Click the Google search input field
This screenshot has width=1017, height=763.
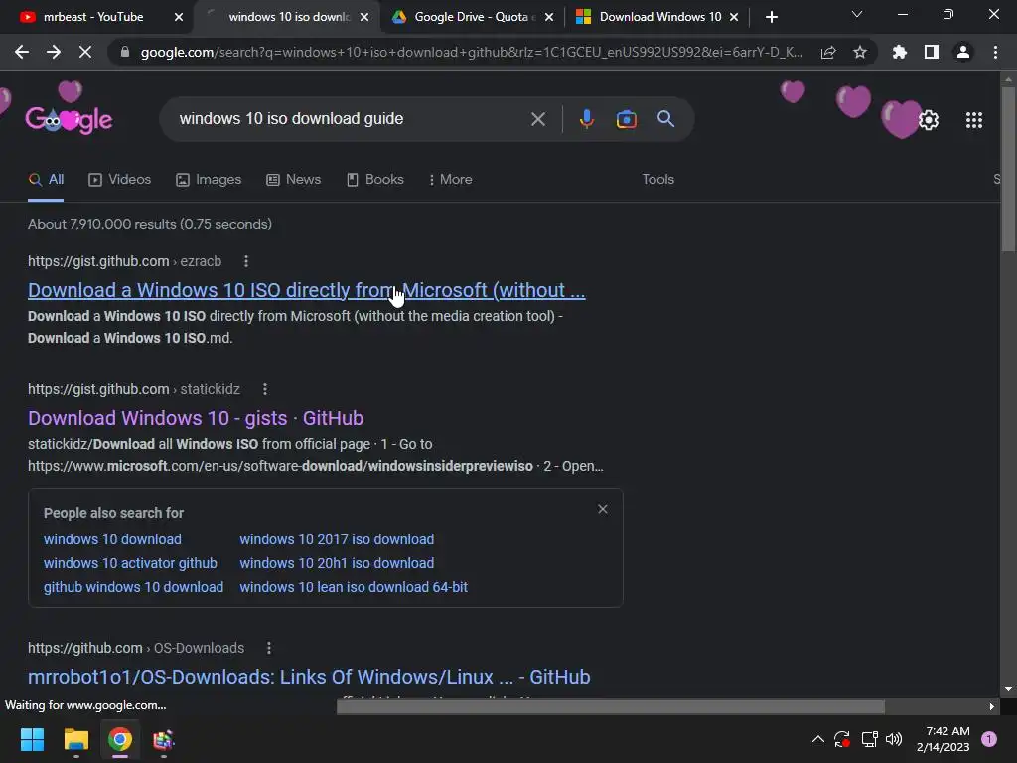[351, 119]
